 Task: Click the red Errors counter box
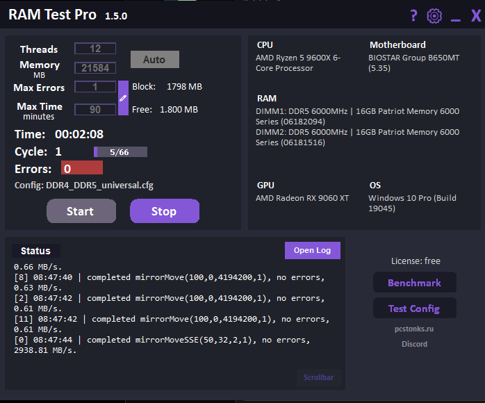[82, 168]
